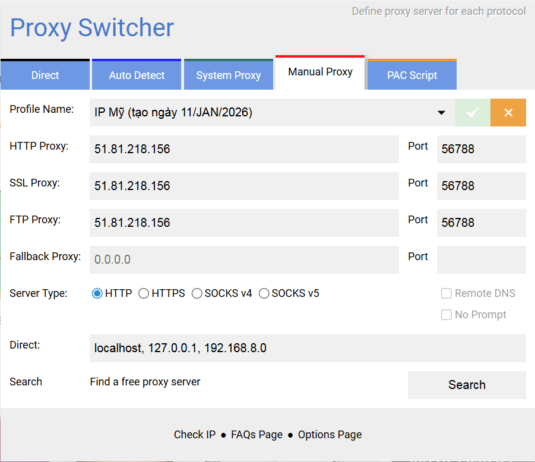Switch to the Direct tab

(45, 75)
